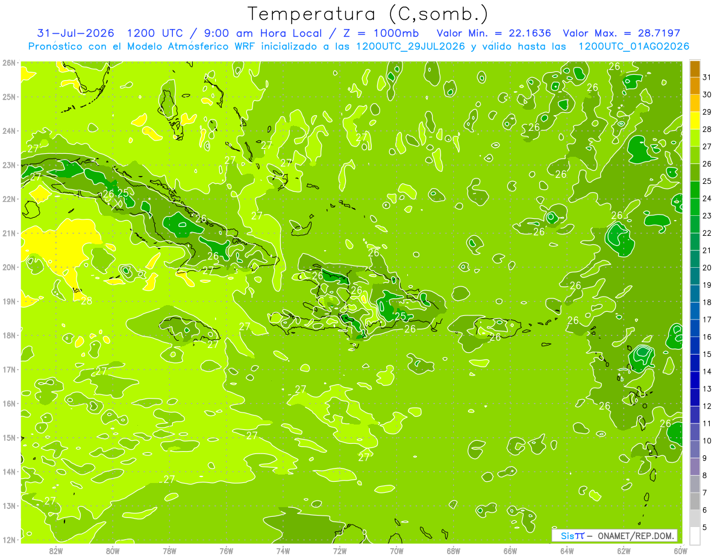Viewport: 723px width, 559px height.
Task: Click the "78W" longitude axis label
Action: [x=169, y=551]
